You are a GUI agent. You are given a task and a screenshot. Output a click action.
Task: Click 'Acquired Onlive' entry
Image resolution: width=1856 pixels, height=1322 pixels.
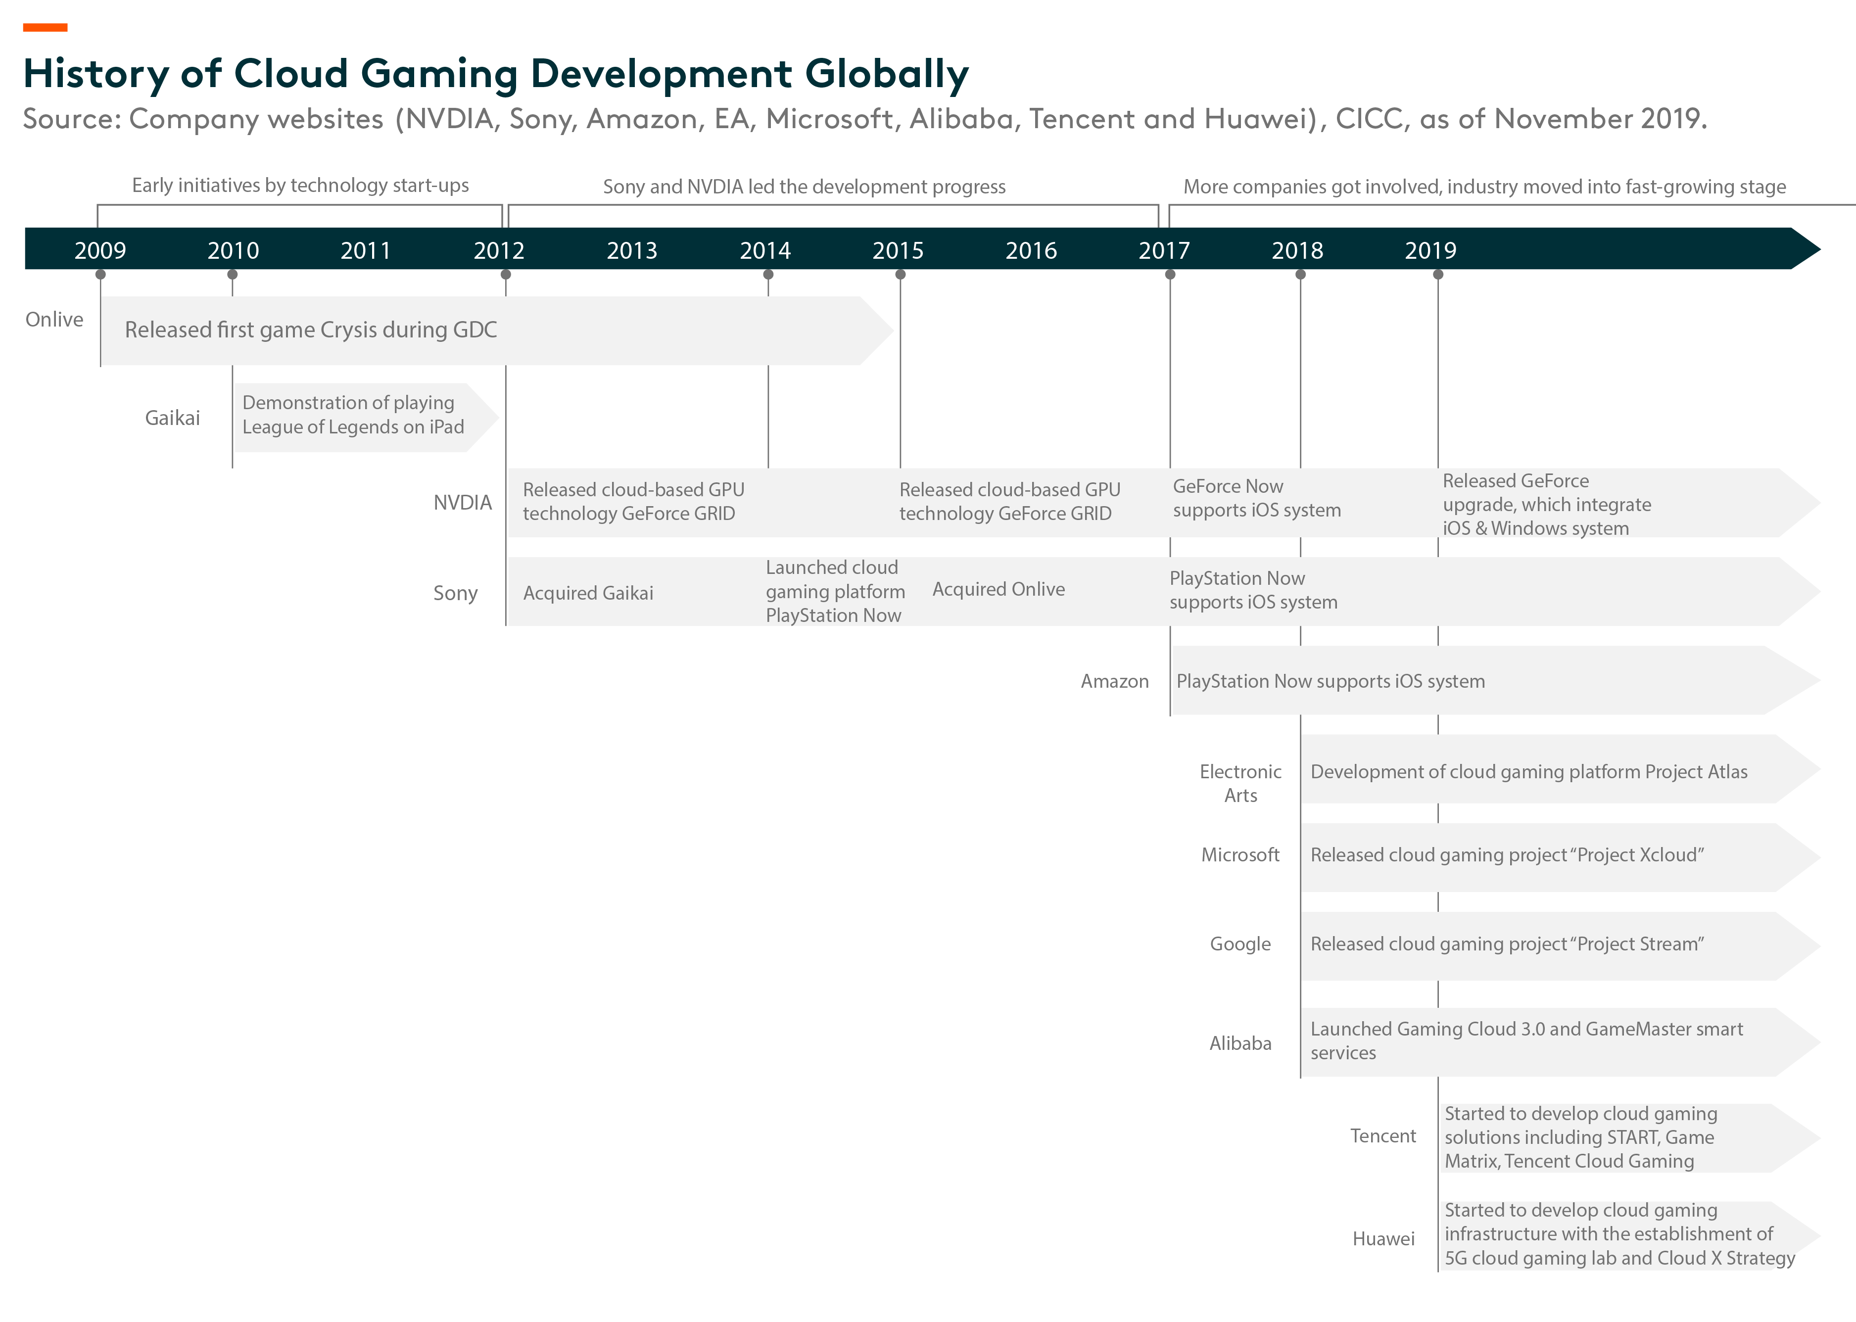(998, 589)
